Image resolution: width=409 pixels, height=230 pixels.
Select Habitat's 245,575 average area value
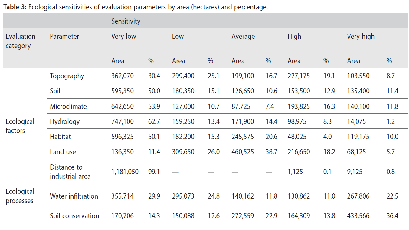[x=243, y=137]
